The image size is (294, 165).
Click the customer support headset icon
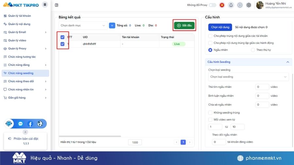click(9, 124)
